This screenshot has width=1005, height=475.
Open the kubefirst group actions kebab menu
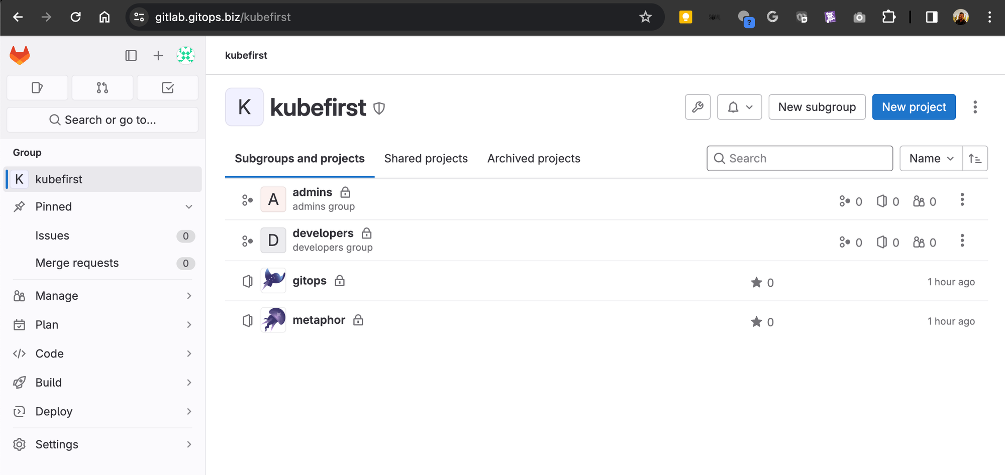point(975,107)
